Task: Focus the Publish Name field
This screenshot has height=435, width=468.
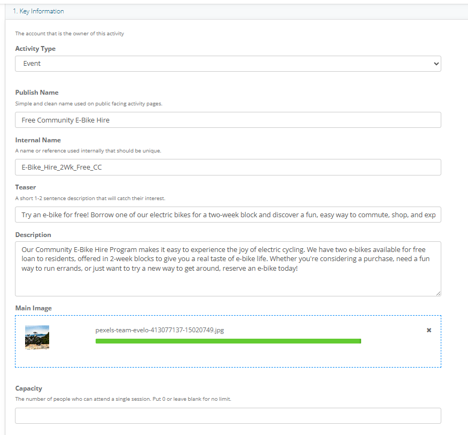Action: tap(228, 120)
